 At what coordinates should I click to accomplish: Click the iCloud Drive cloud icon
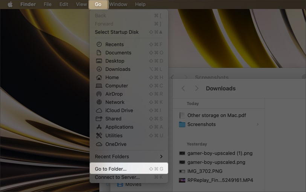coord(99,111)
